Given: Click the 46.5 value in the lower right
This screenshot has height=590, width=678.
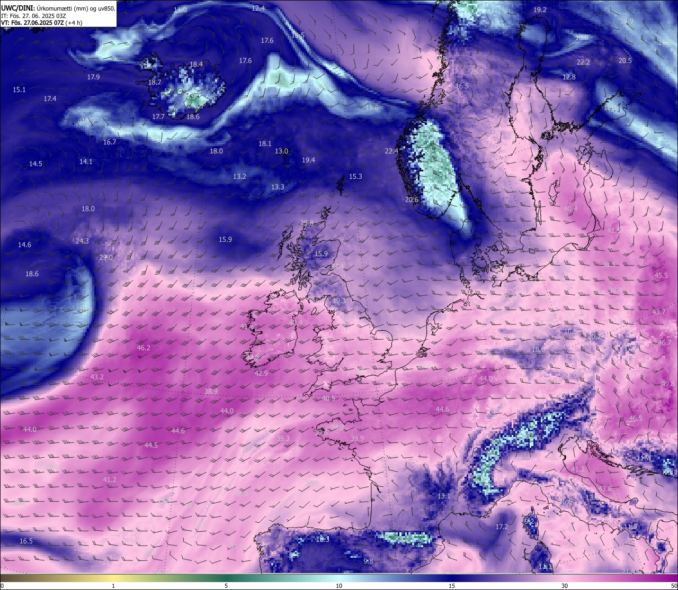Looking at the screenshot, I should (636, 418).
